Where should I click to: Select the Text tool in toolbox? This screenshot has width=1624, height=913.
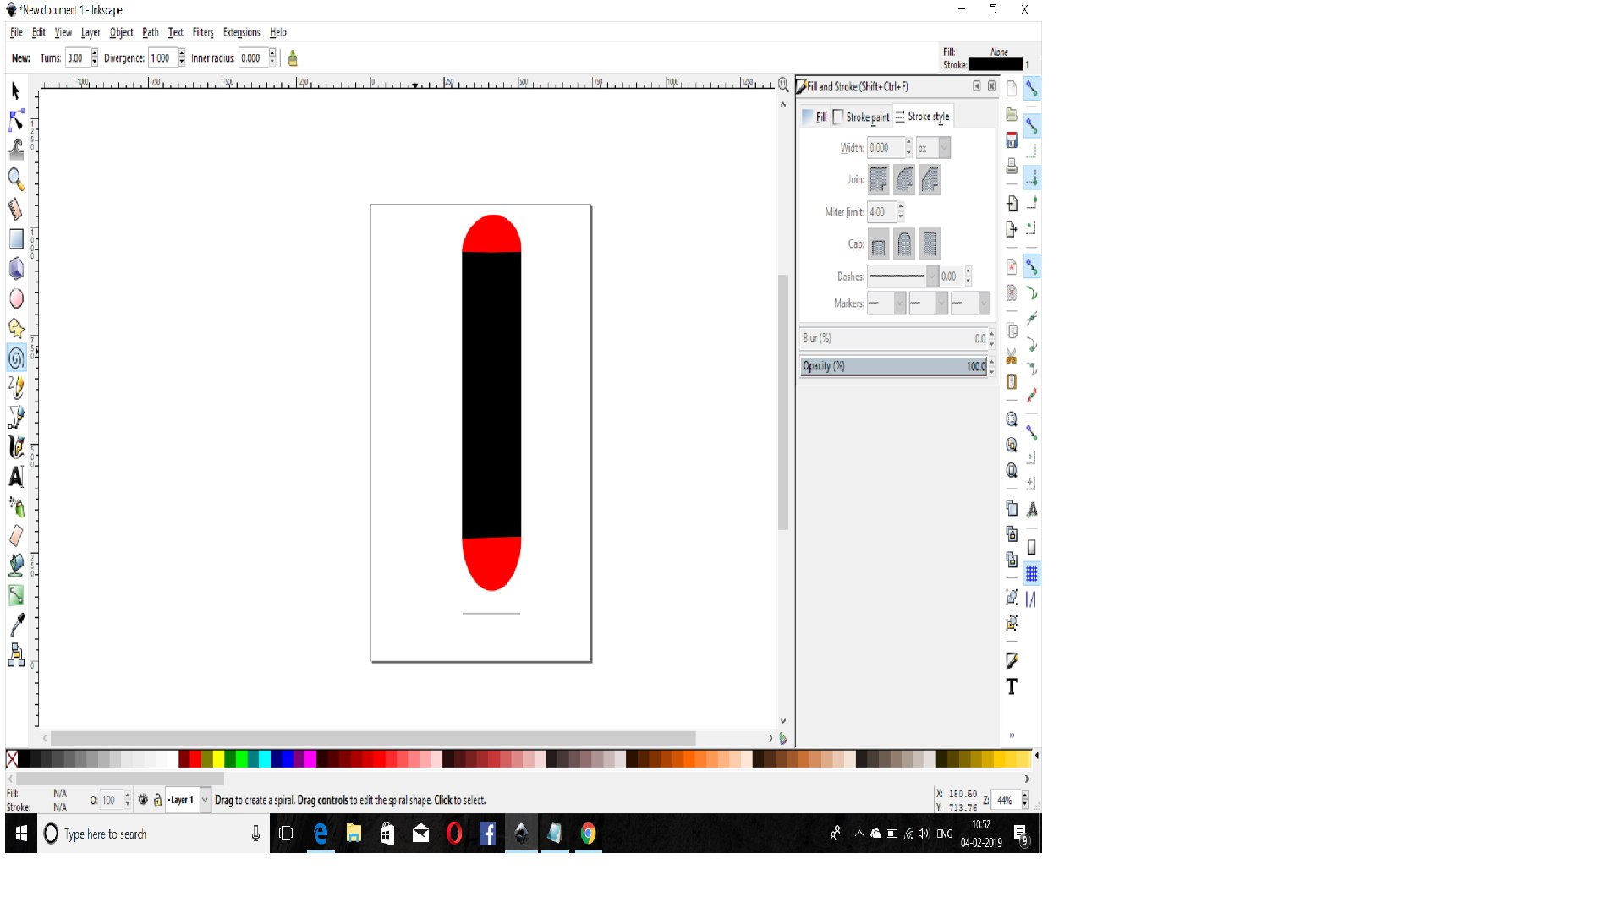(x=16, y=477)
